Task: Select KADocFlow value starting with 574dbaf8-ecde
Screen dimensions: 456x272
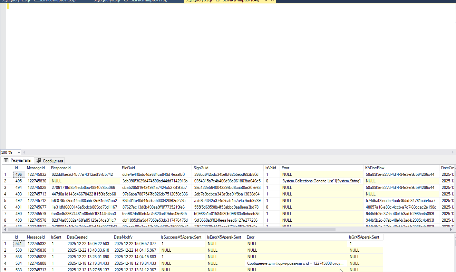Action: (x=401, y=201)
